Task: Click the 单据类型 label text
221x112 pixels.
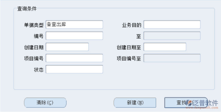Action: coord(34,25)
